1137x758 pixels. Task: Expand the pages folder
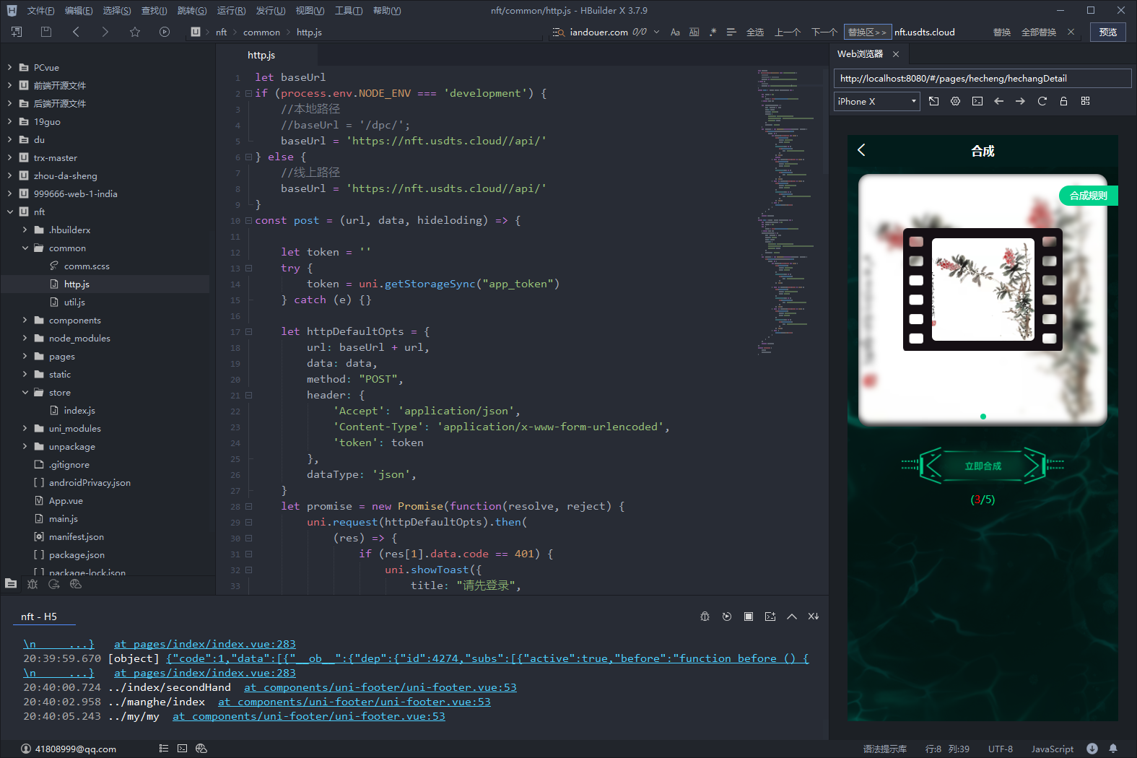pyautogui.click(x=25, y=356)
